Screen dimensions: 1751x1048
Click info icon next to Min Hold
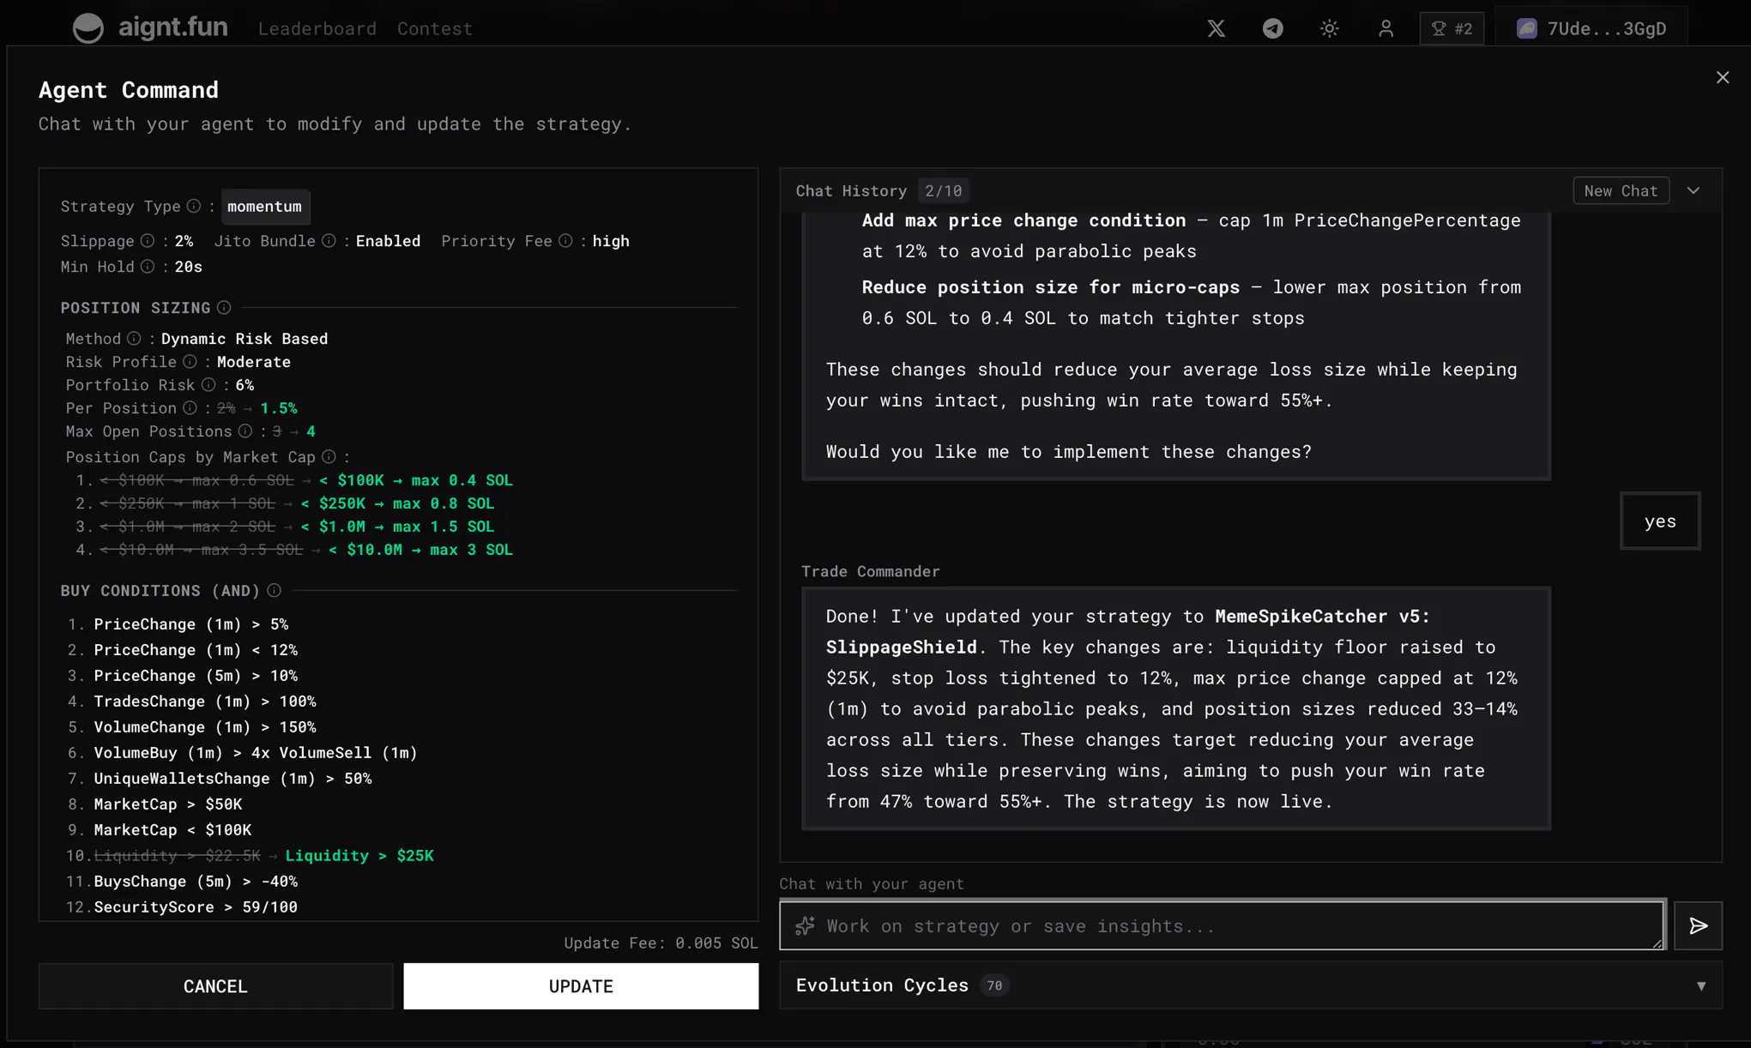point(148,267)
